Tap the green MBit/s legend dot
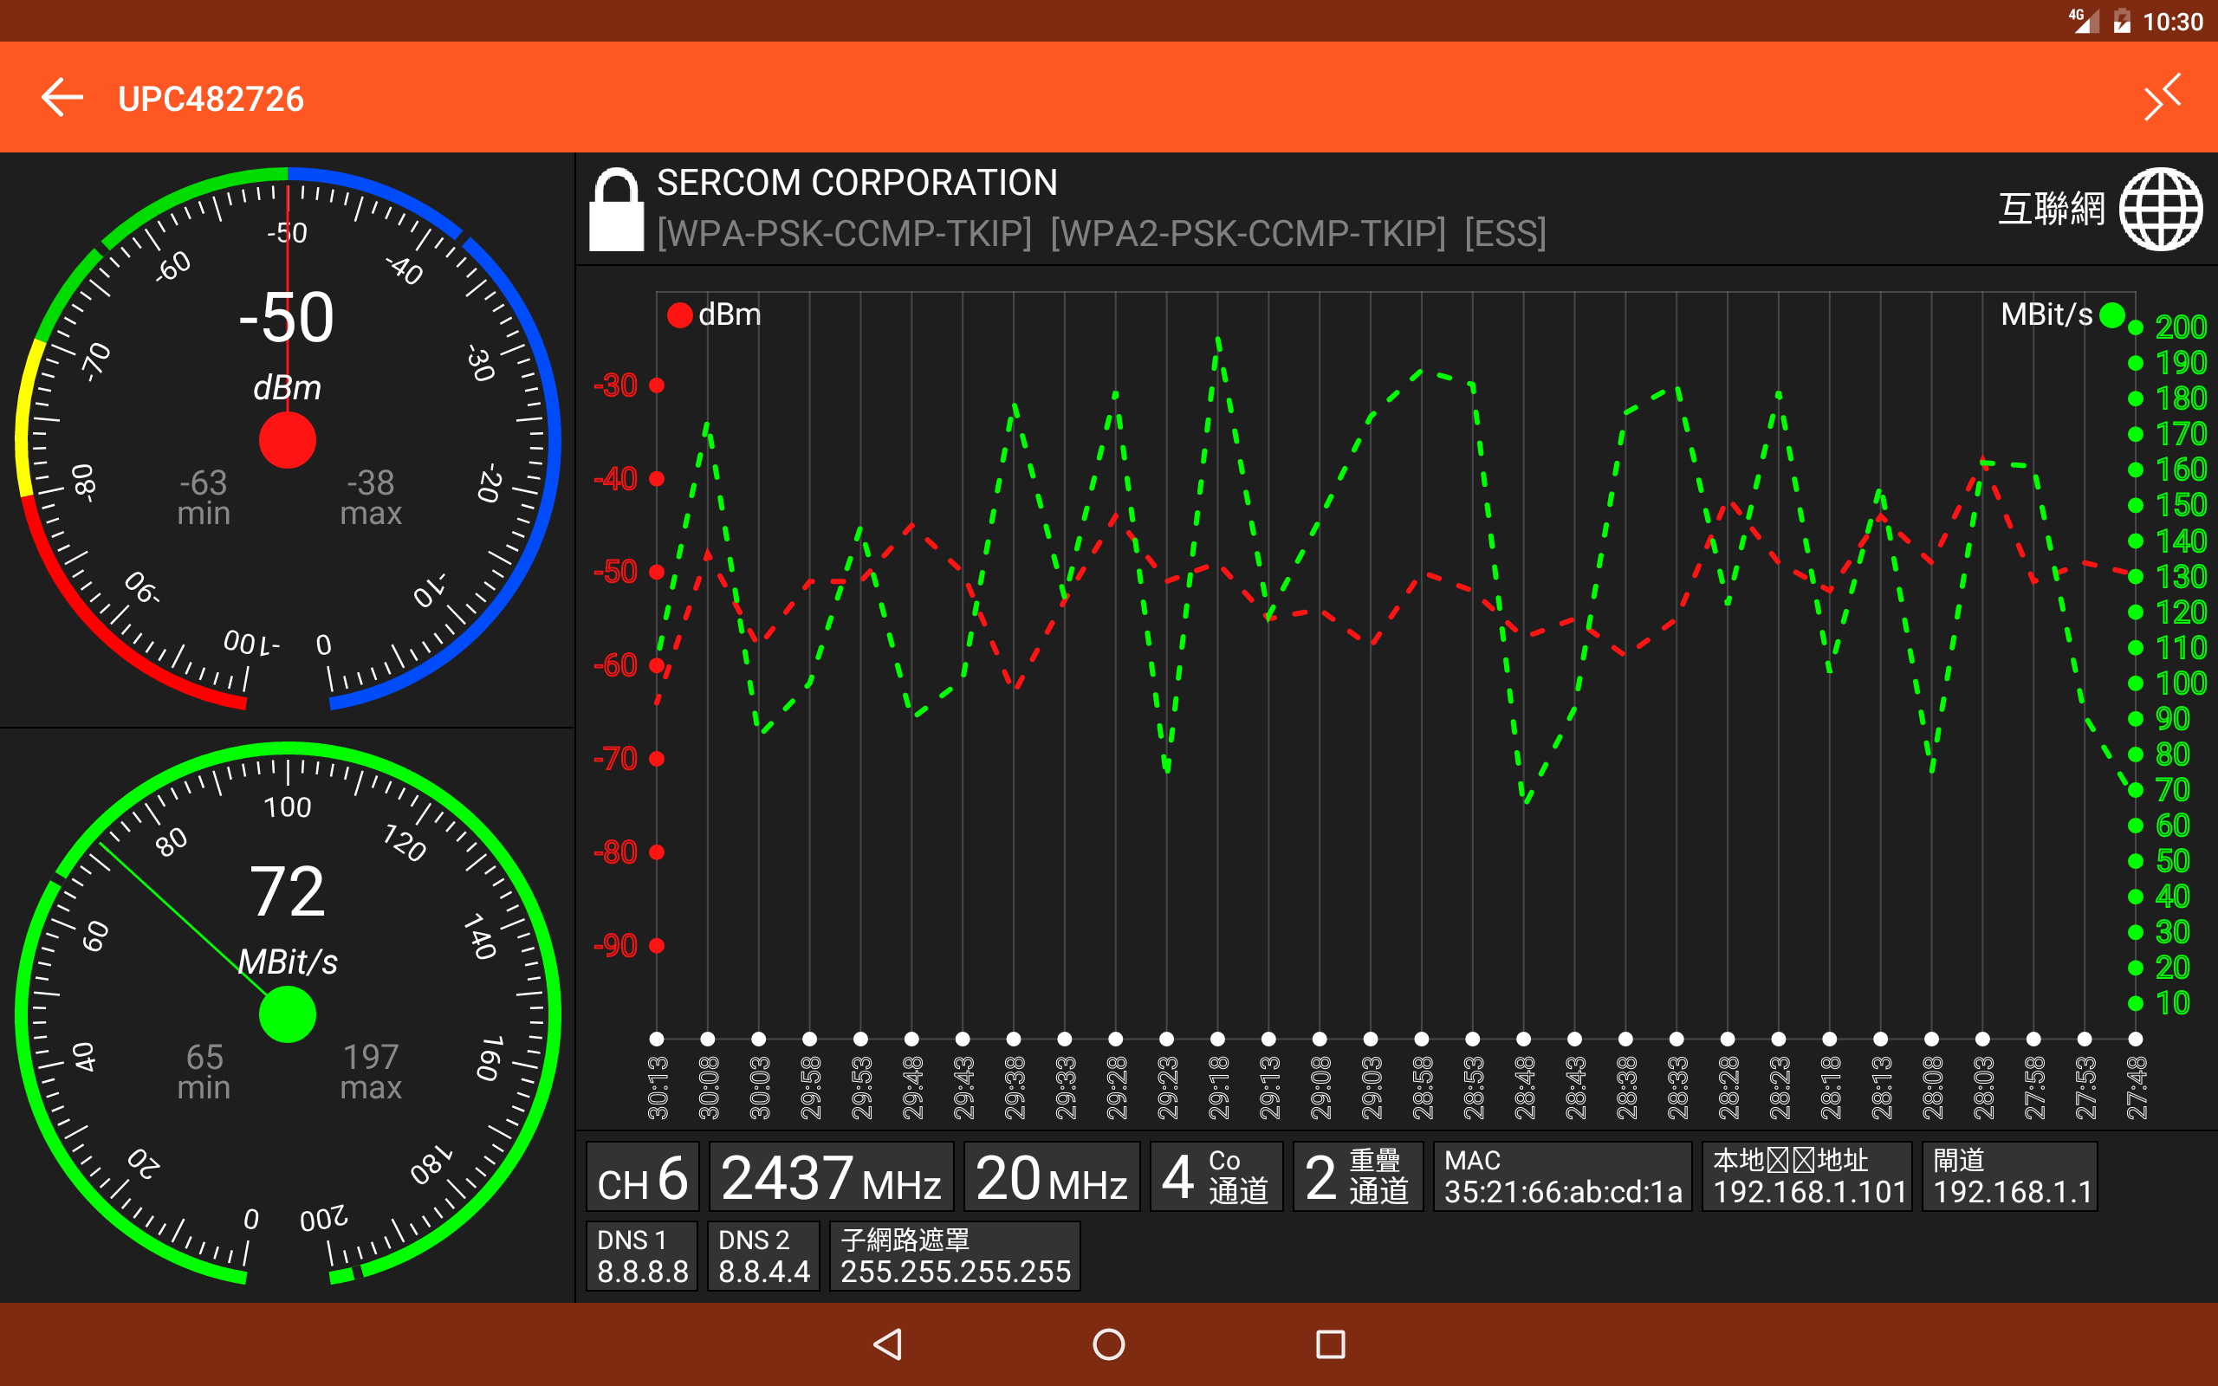This screenshot has width=2218, height=1386. pos(2111,315)
